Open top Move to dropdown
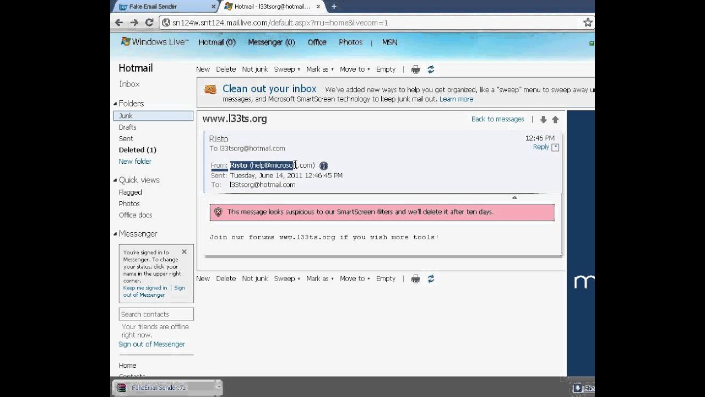The height and width of the screenshot is (397, 705). pos(355,69)
